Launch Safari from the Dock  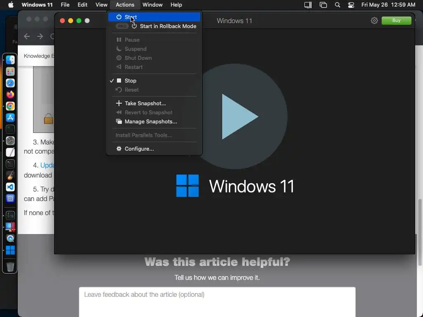[x=10, y=83]
